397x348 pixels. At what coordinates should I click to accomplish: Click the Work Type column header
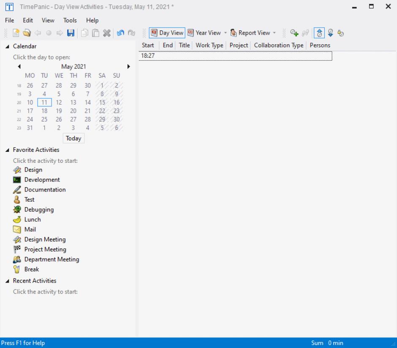[209, 45]
